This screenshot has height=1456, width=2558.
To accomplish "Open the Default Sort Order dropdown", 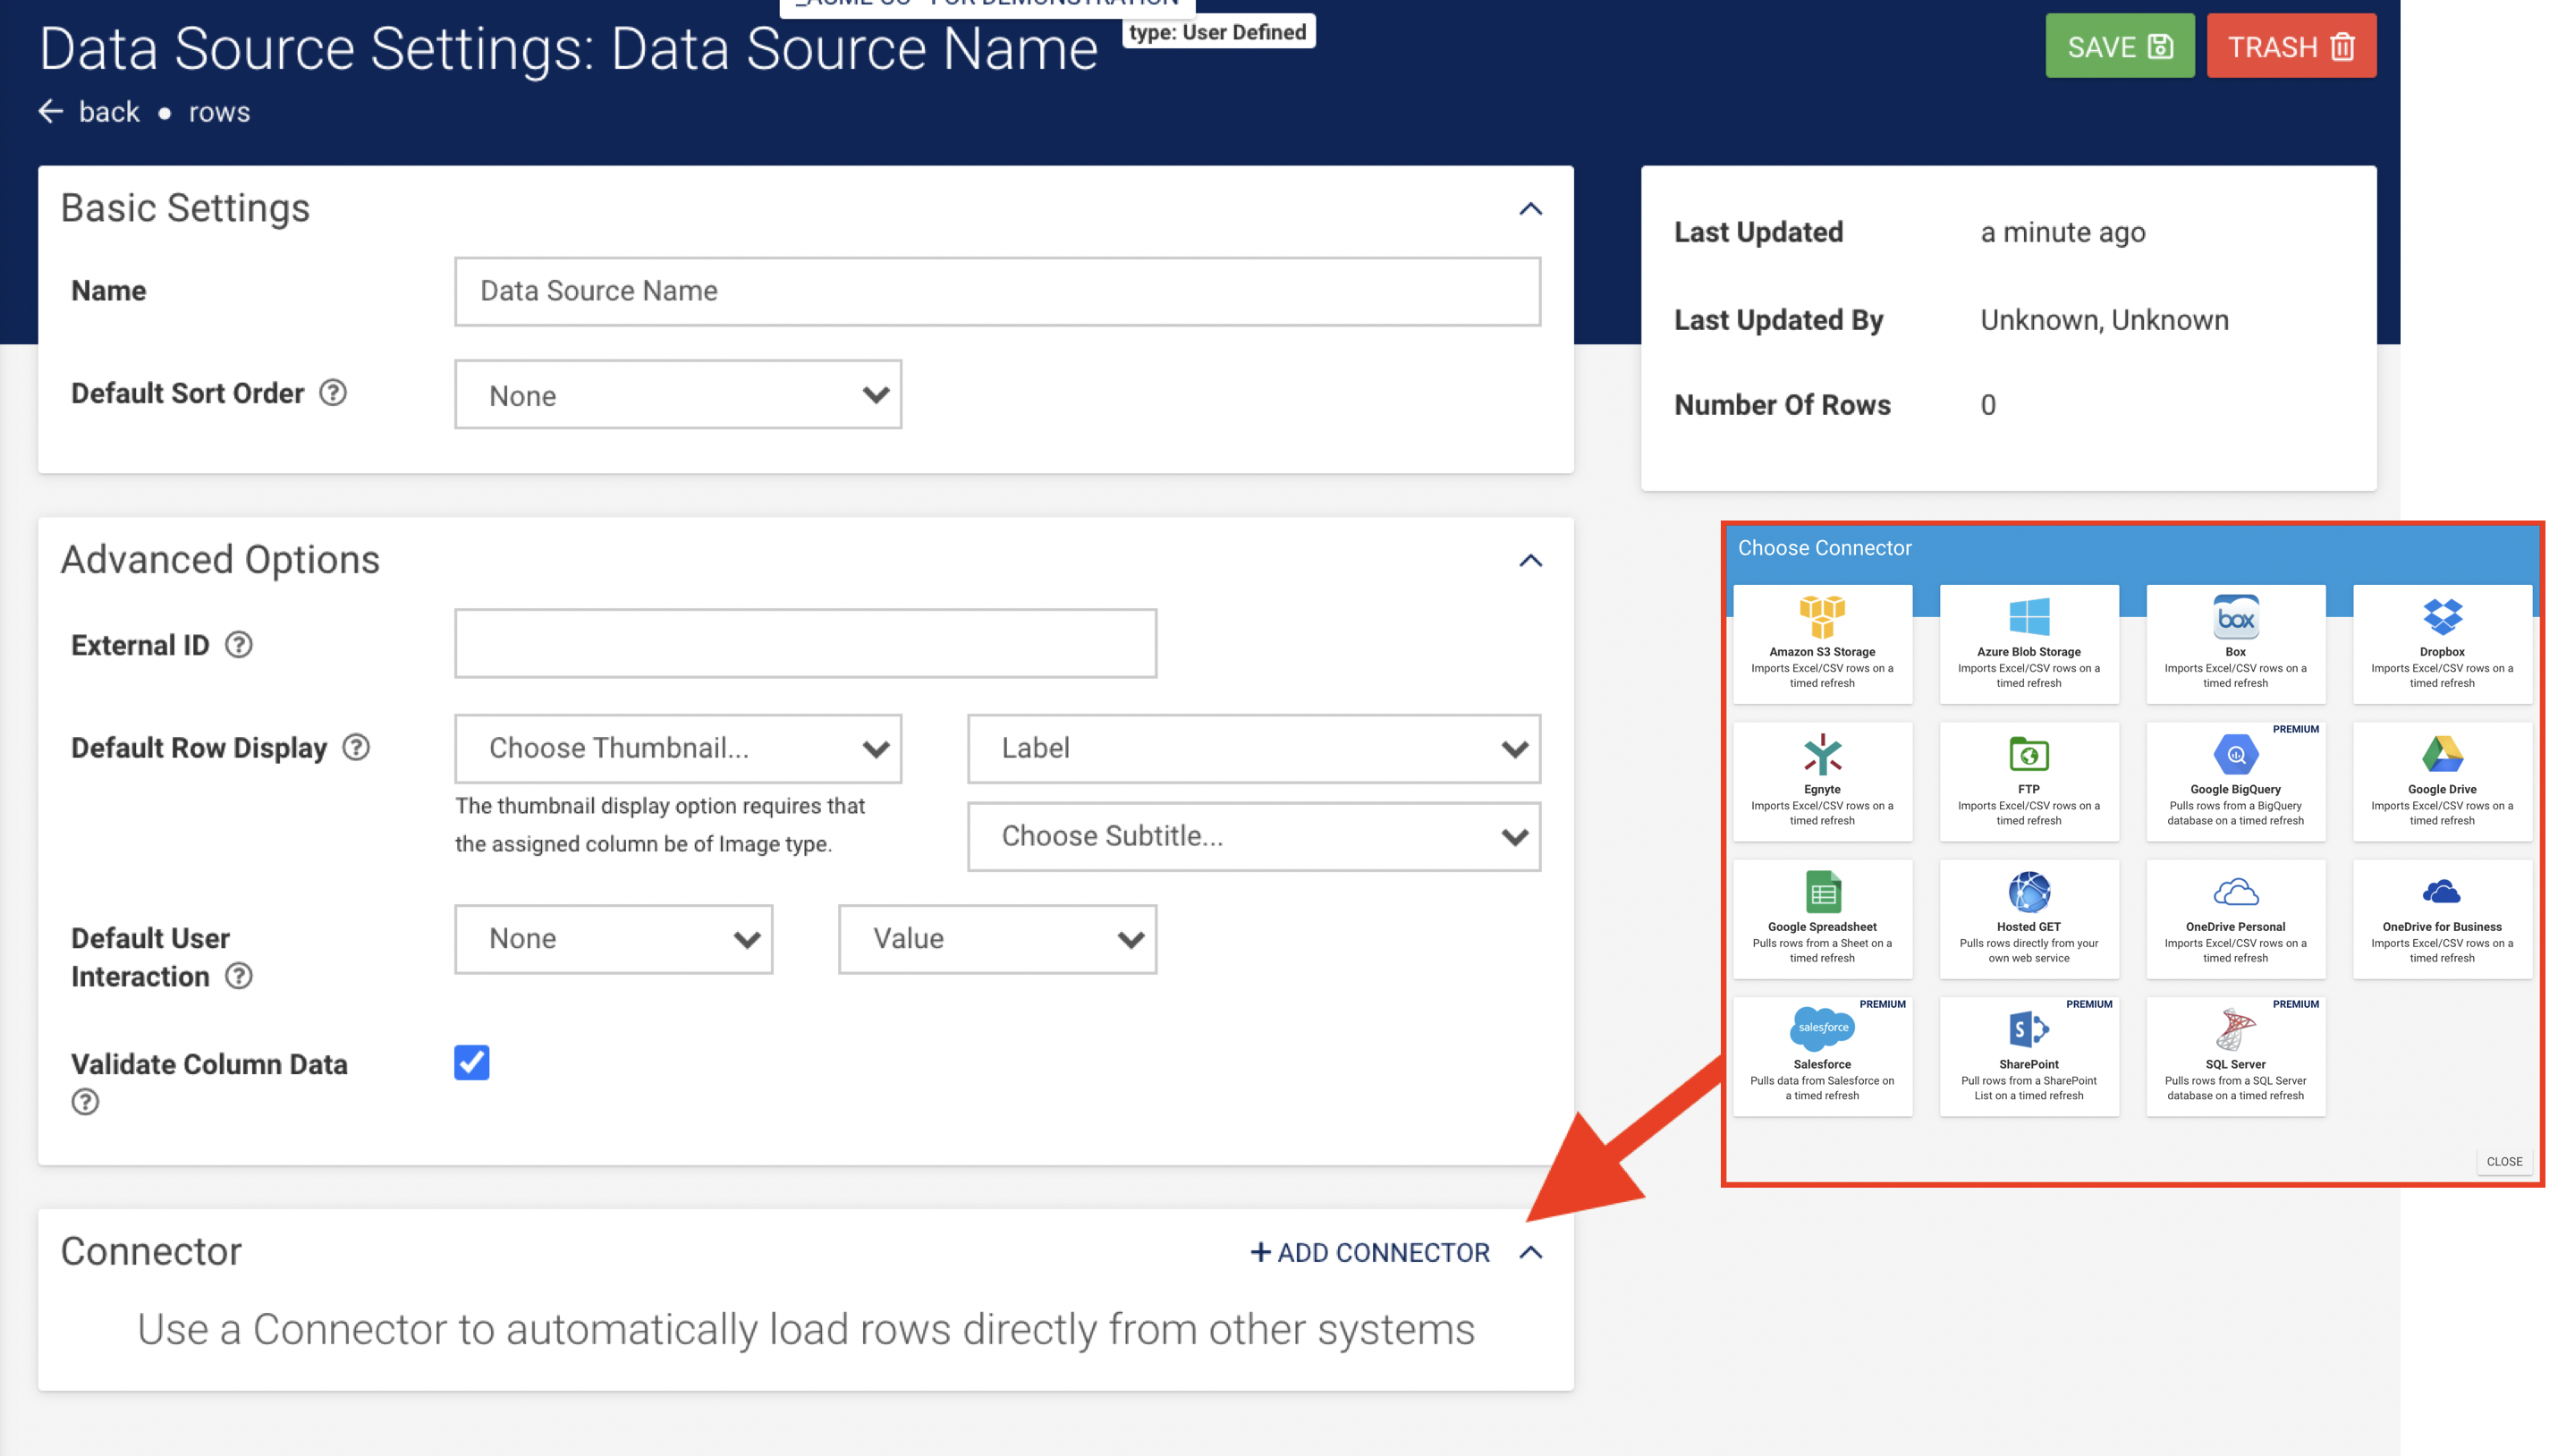I will coord(677,395).
